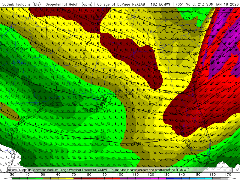Image resolution: width=240 pixels, height=180 pixels.
Task: Select the maroon swatch starting at 70
Action: click(78, 178)
